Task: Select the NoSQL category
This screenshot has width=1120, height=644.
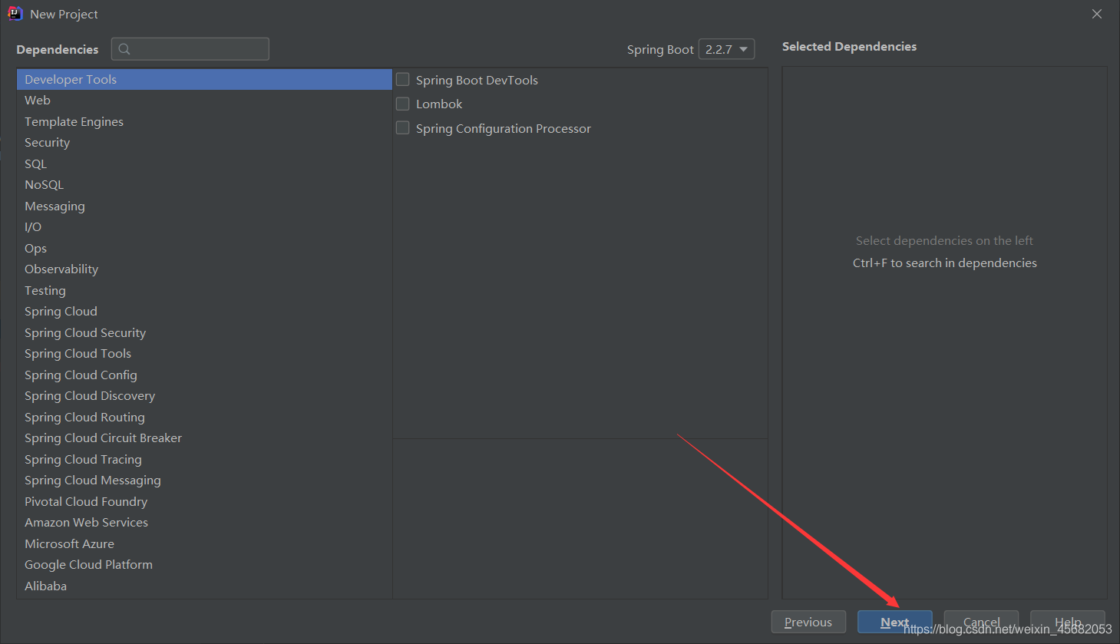Action: 204,185
